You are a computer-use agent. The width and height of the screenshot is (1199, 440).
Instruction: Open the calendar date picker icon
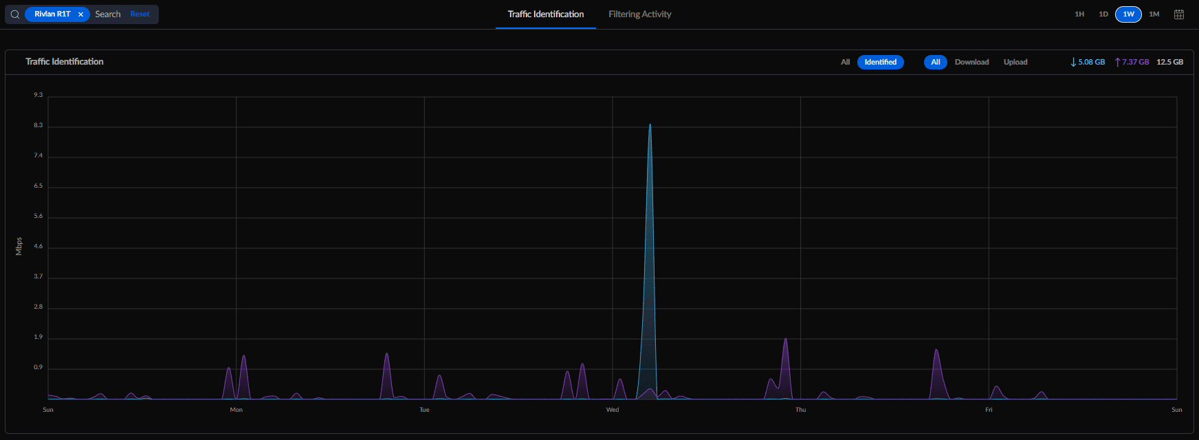[x=1179, y=14]
